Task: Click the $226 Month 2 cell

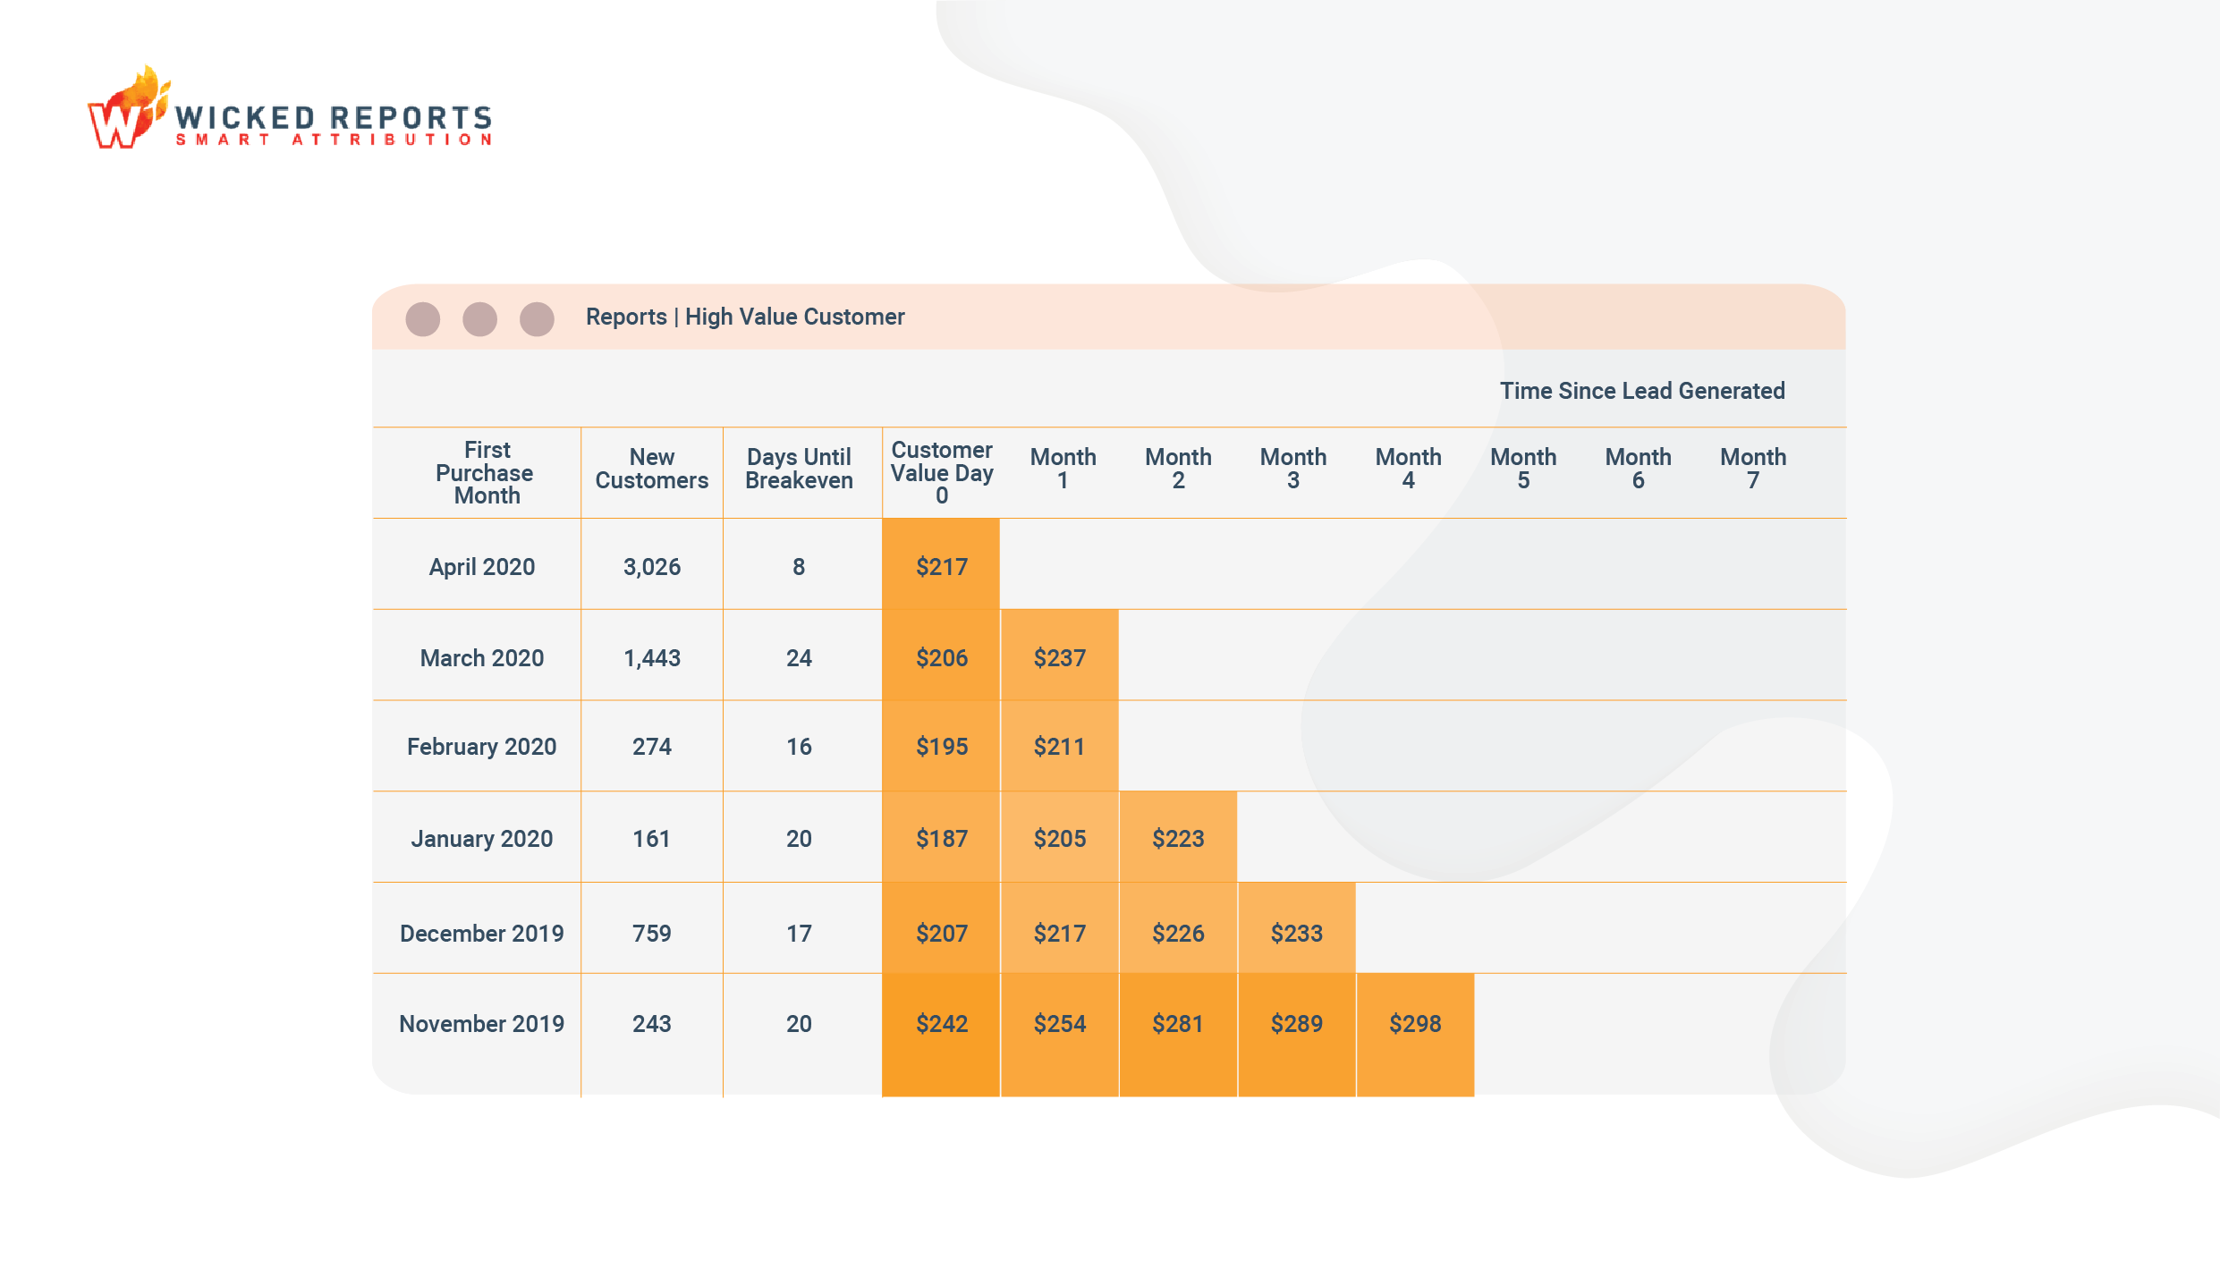Action: 1178,928
